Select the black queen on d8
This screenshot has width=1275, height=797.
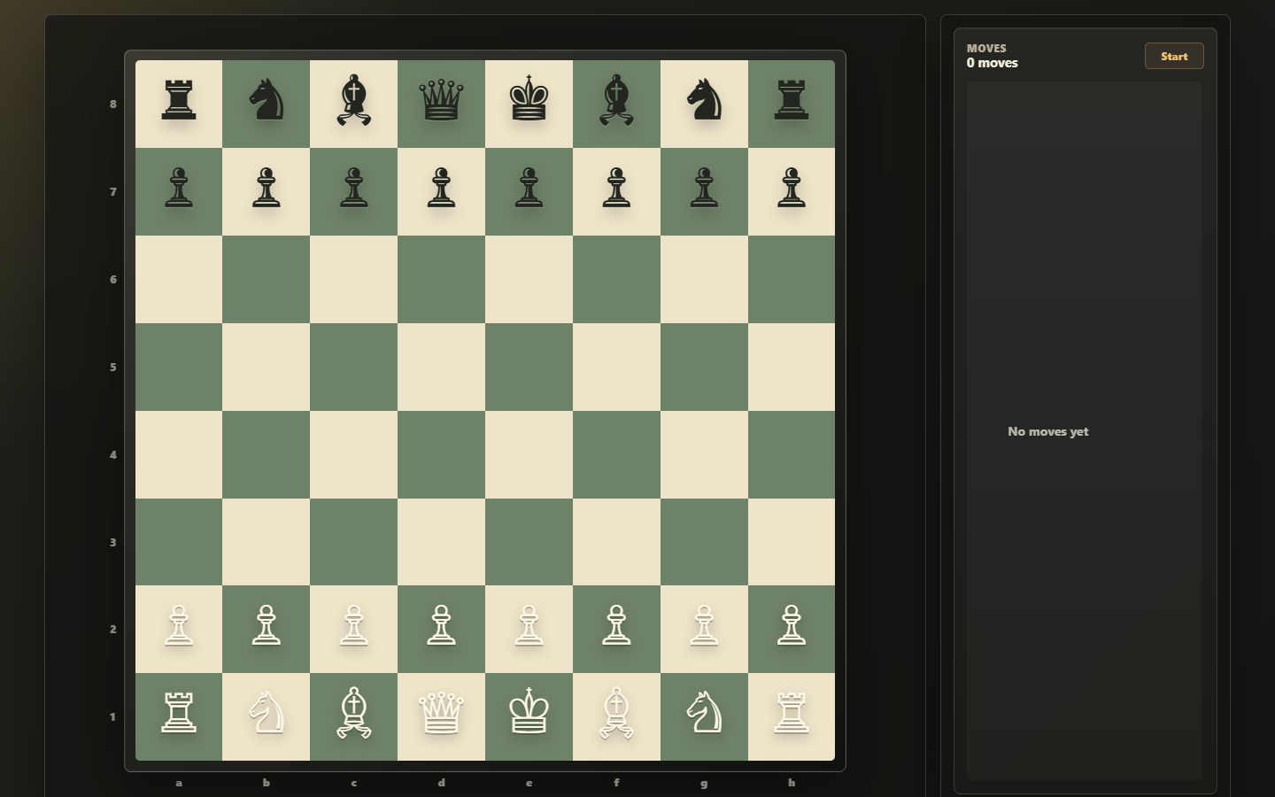pyautogui.click(x=441, y=104)
